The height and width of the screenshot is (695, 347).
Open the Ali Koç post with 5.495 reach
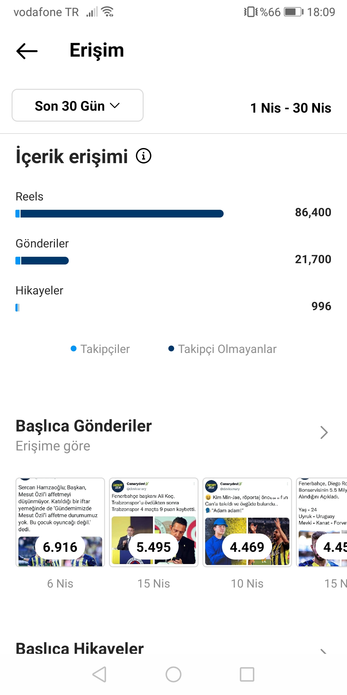tap(154, 522)
